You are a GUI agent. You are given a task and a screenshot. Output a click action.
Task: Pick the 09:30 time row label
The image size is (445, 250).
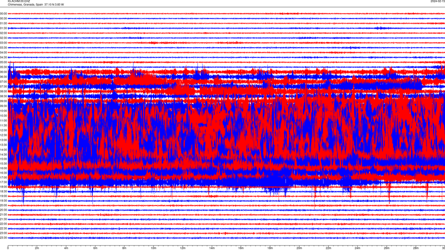click(3, 106)
